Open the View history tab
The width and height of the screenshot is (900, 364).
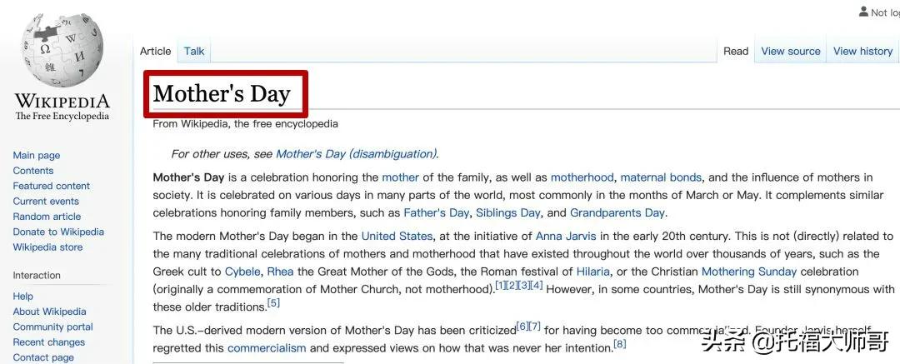[862, 51]
